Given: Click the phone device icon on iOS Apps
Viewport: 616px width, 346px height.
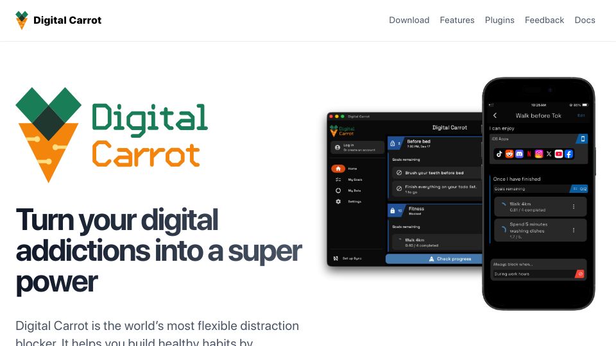Looking at the screenshot, I should coord(583,139).
